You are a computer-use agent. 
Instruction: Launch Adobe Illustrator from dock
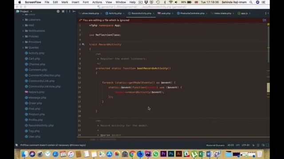pyautogui.click(x=178, y=154)
